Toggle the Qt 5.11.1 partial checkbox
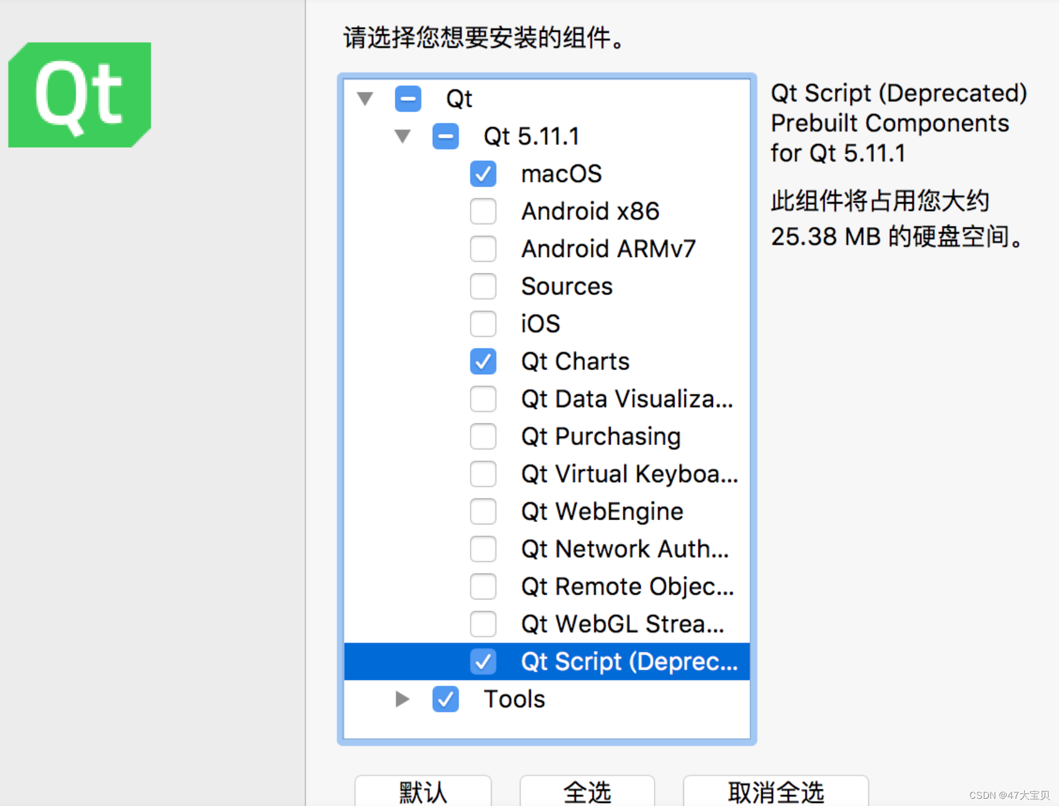 [x=445, y=136]
